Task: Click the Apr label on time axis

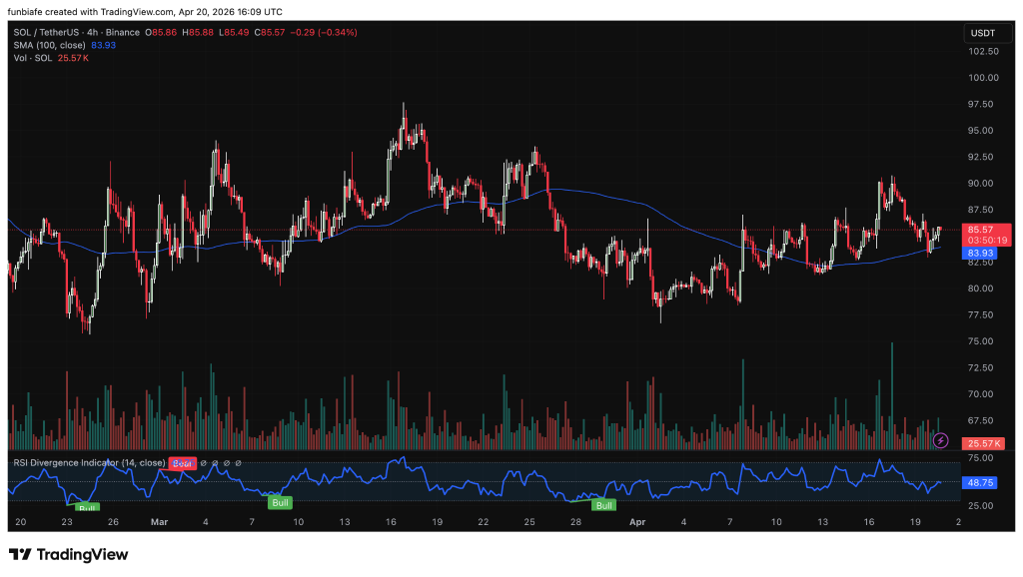Action: click(x=637, y=521)
